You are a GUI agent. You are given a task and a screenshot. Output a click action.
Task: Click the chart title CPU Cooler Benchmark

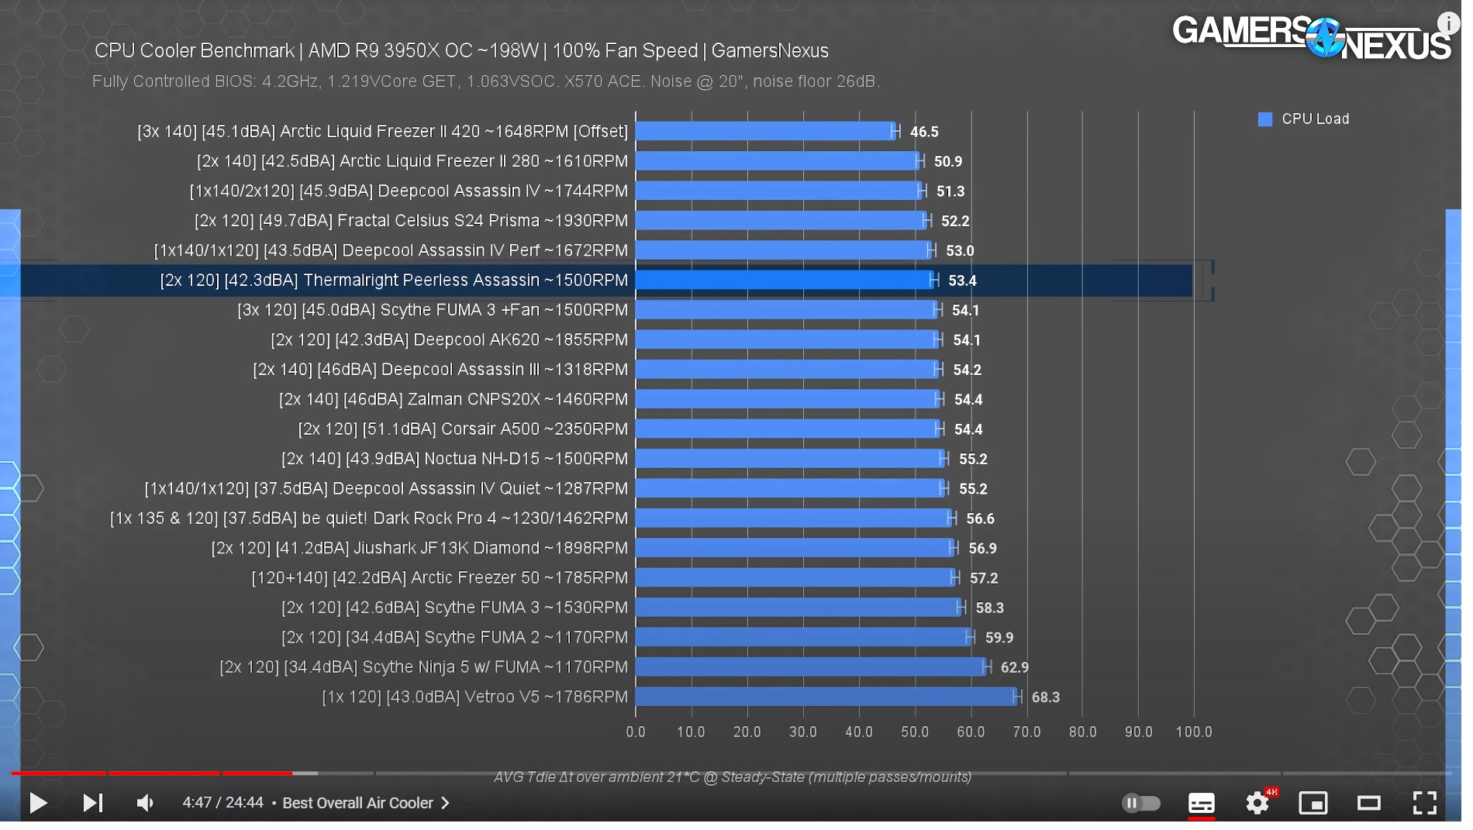(461, 51)
